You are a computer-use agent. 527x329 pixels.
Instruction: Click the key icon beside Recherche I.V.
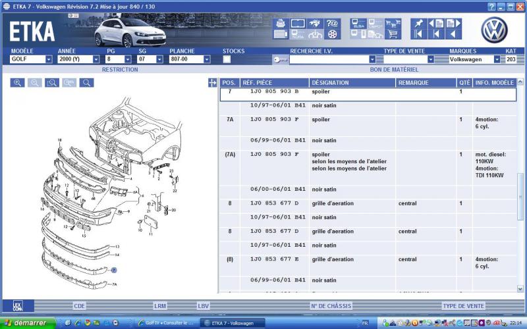[x=280, y=59]
